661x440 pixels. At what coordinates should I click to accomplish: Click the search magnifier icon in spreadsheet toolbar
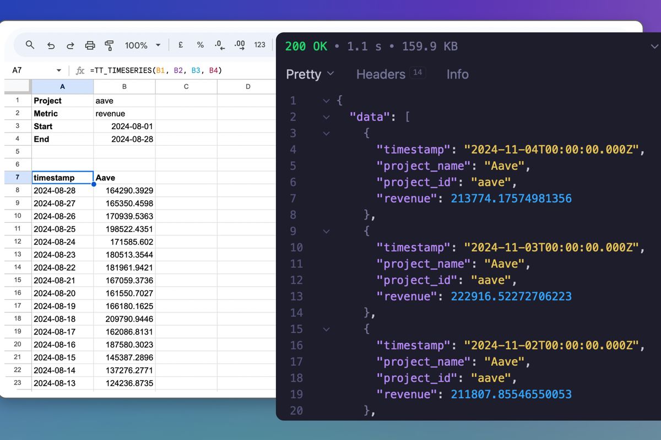click(x=30, y=45)
